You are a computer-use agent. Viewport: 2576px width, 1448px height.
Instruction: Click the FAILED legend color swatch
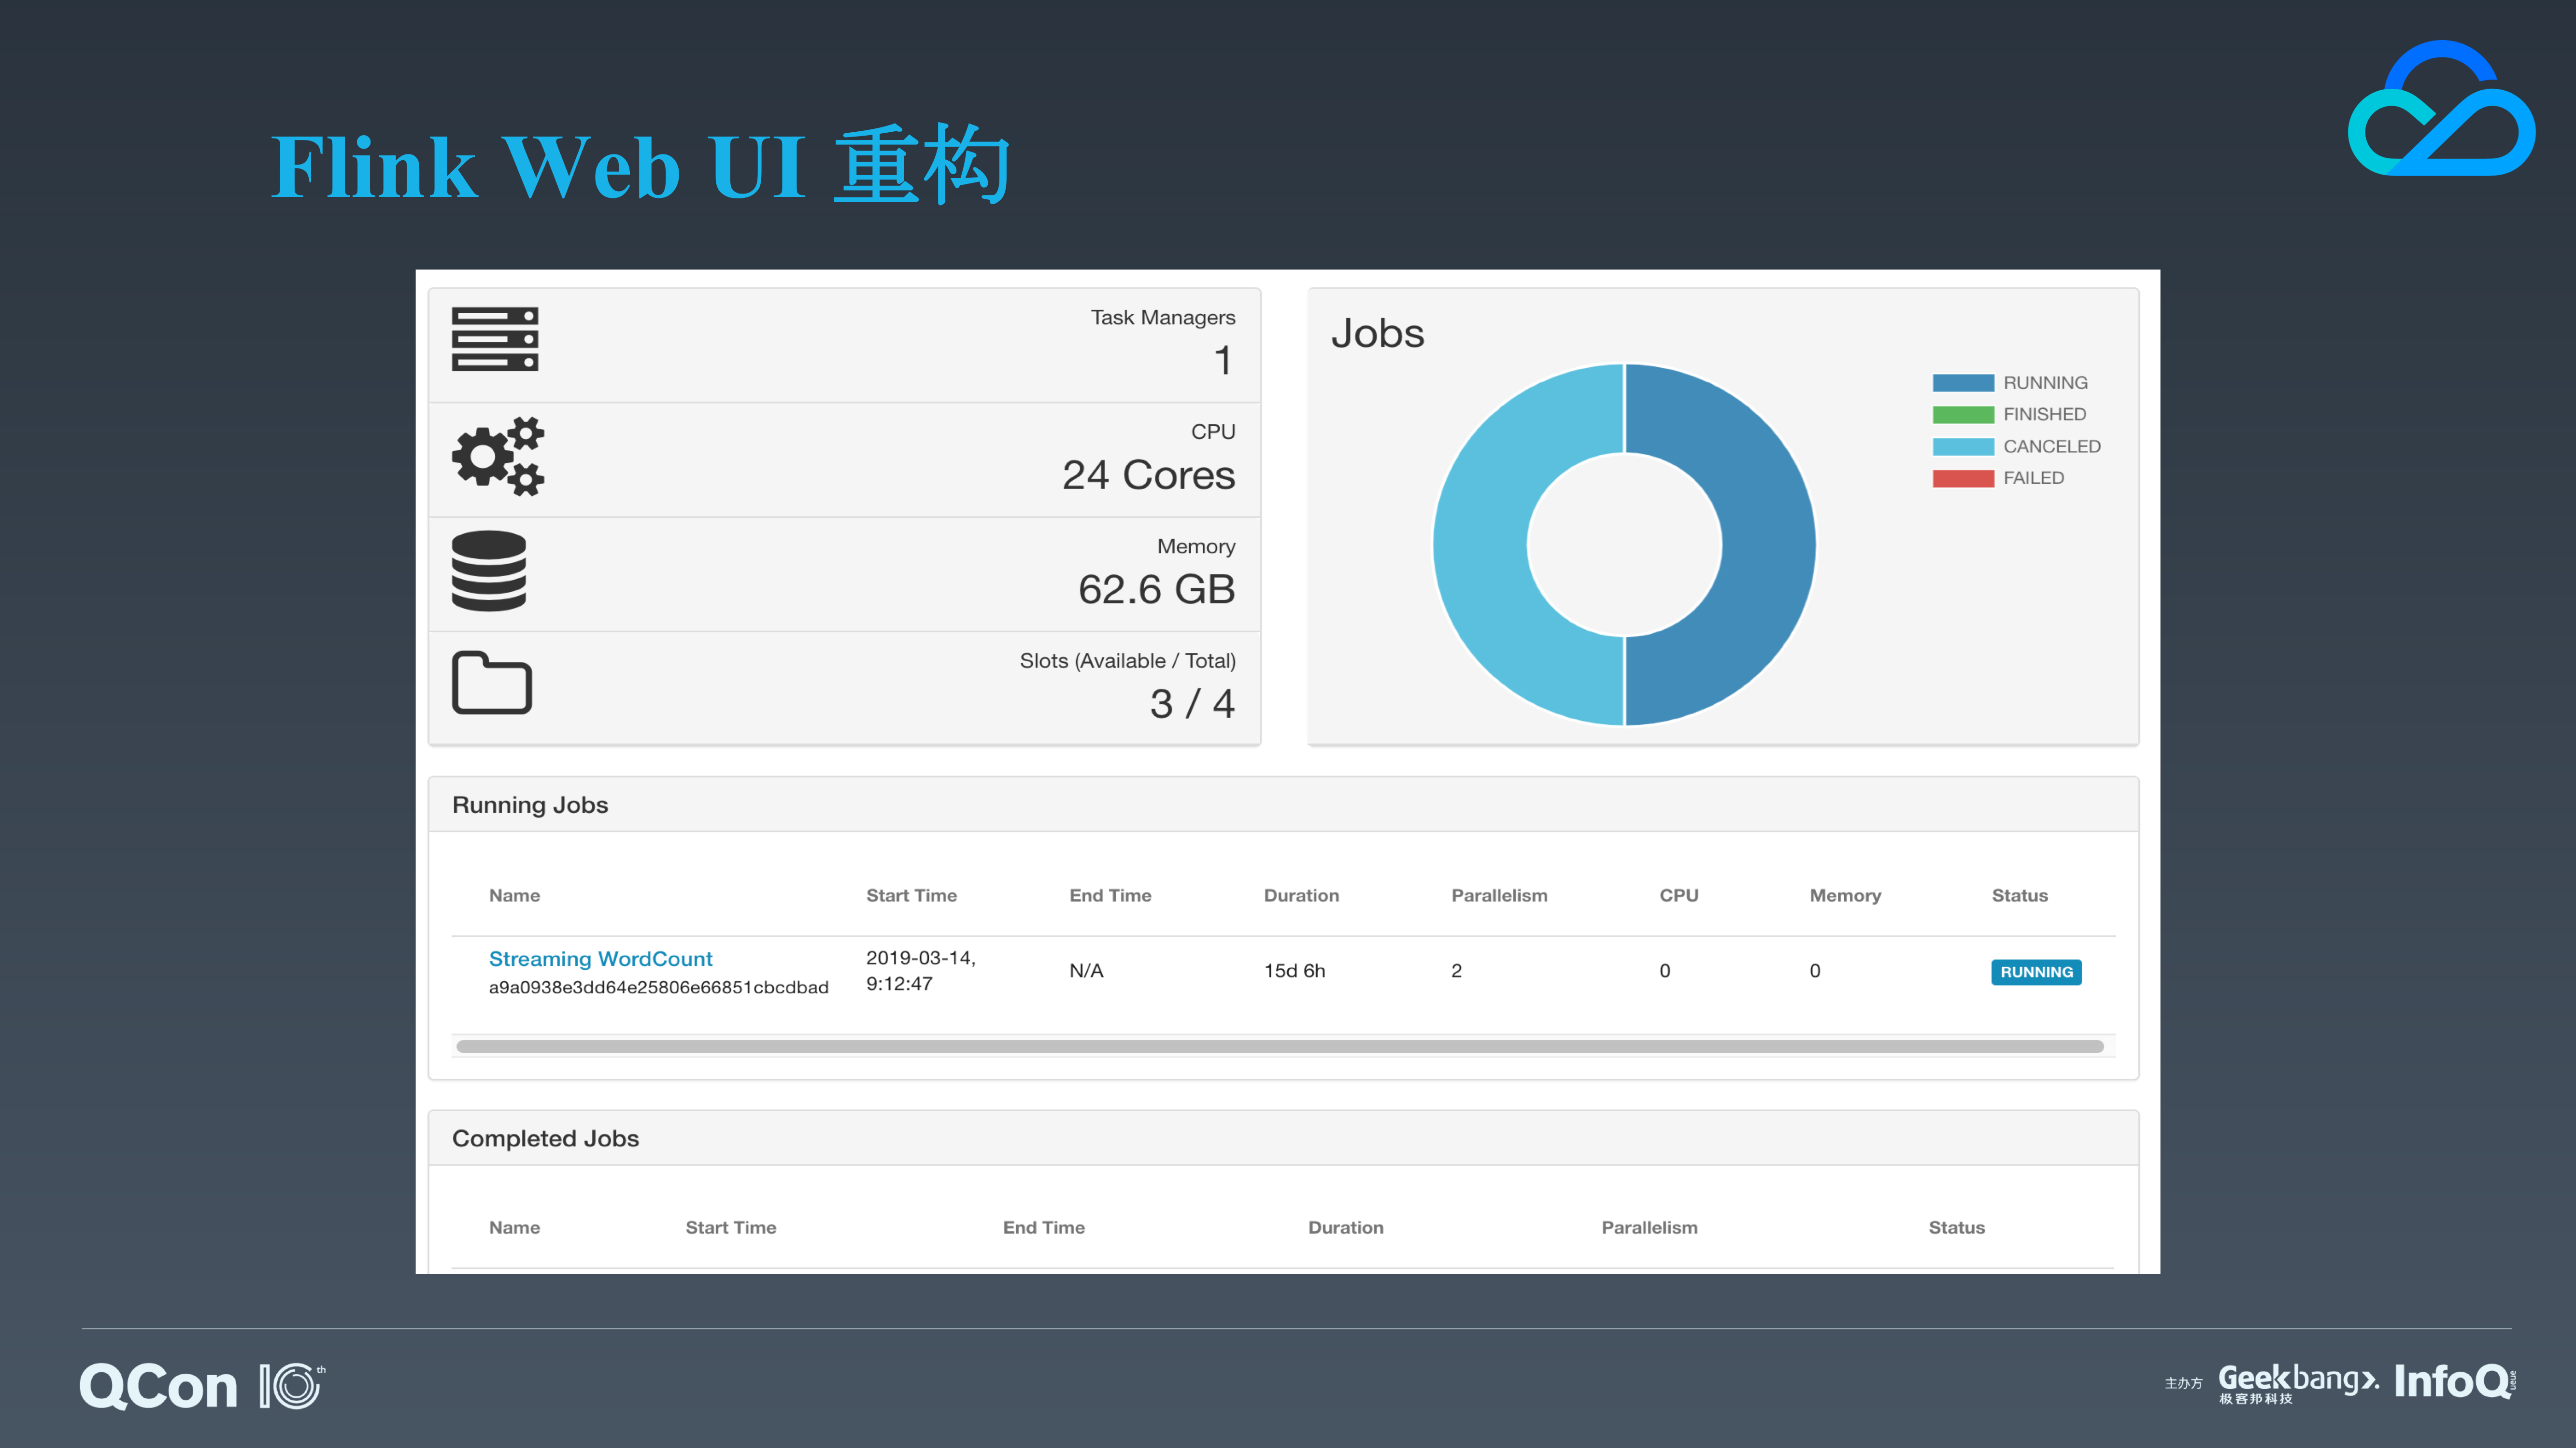(1963, 479)
